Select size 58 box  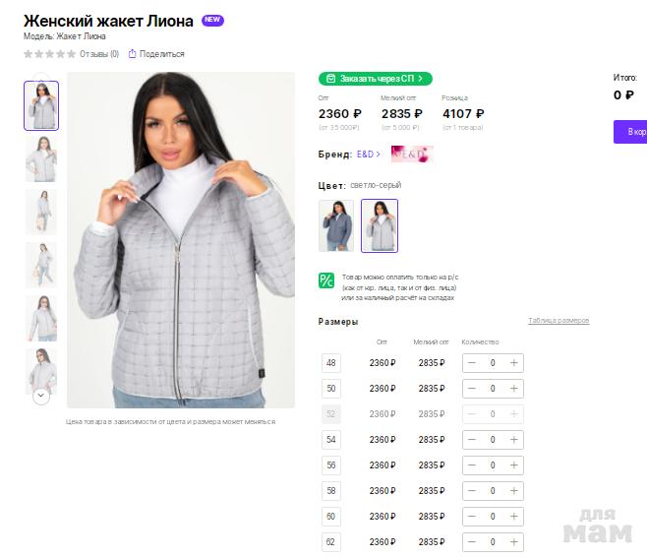coord(331,491)
